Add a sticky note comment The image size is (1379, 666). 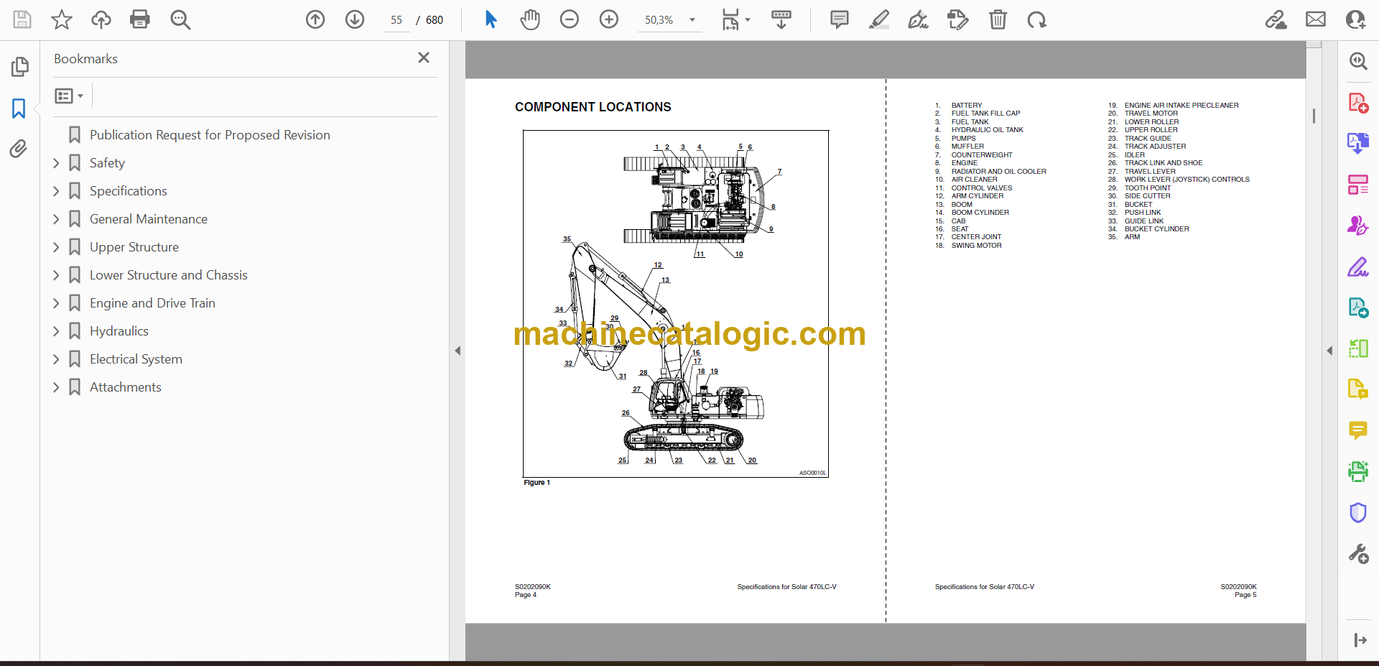[x=839, y=19]
